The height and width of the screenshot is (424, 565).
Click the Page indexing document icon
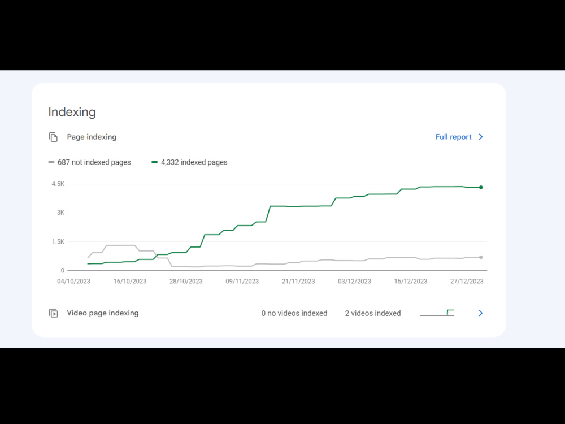[x=53, y=137]
